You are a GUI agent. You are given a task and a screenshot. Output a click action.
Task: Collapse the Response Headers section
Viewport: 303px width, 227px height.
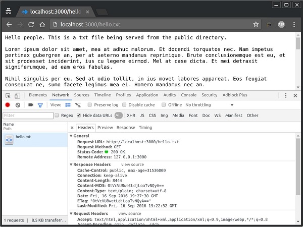(x=71, y=164)
